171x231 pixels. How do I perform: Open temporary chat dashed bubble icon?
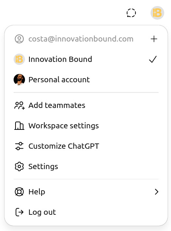coord(131,13)
